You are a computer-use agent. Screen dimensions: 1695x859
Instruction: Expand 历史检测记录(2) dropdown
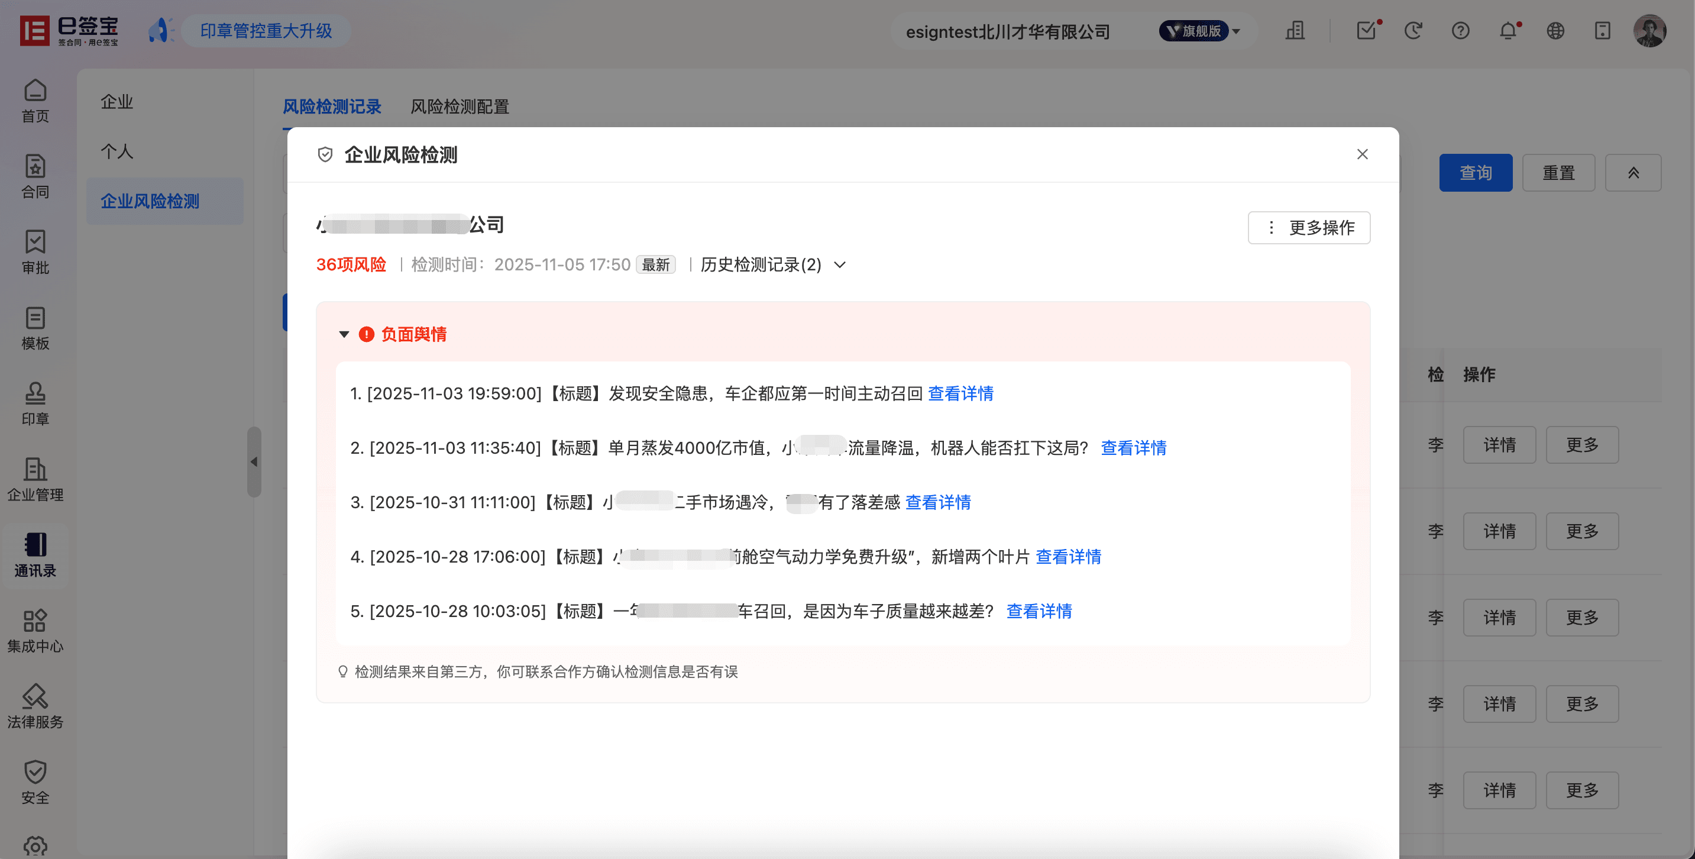[773, 264]
